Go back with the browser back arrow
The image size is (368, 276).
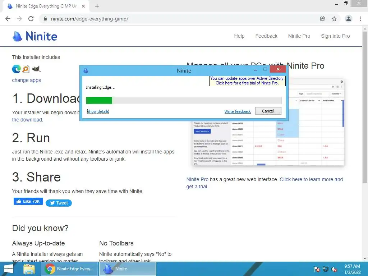(8, 19)
